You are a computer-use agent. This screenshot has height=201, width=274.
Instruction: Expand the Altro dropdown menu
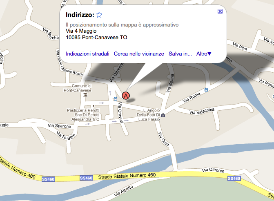[x=204, y=54]
